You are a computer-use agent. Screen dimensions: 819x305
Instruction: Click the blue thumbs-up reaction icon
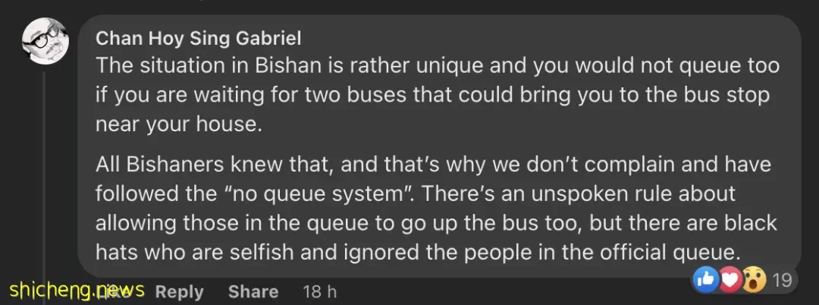click(x=705, y=281)
